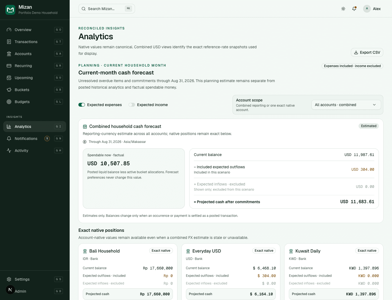
Task: Click the Export CSV download icon
Action: [356, 52]
